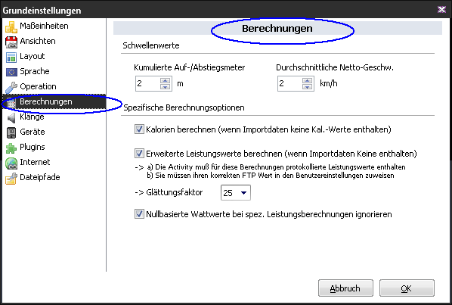
Task: Decrease Durchschnittliche Netto-Geschw. value
Action: [x=308, y=87]
